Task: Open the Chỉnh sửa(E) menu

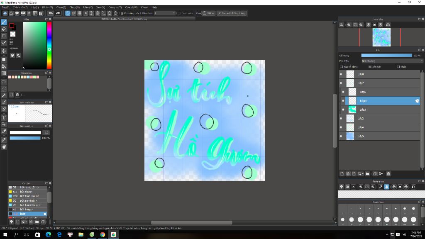Action: (x=20, y=7)
